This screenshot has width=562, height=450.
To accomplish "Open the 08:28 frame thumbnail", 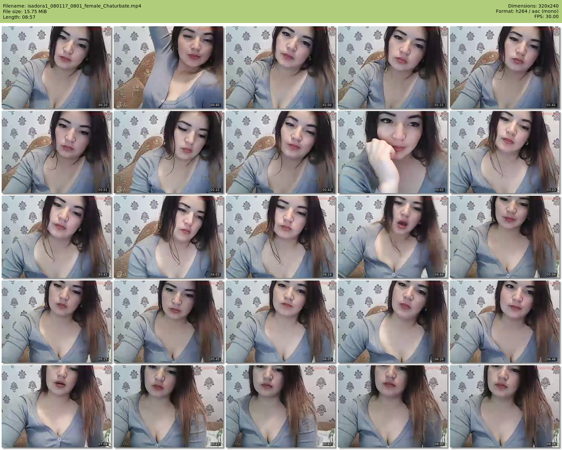I will click(x=505, y=406).
